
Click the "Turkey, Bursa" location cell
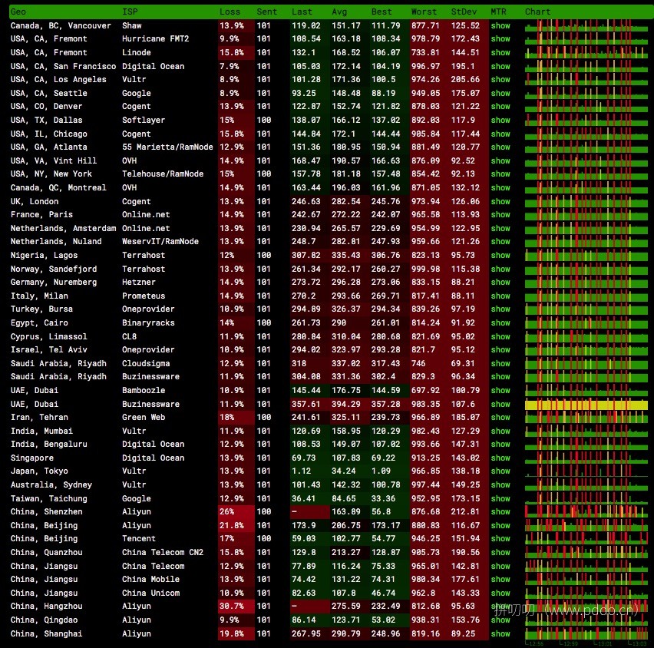41,309
